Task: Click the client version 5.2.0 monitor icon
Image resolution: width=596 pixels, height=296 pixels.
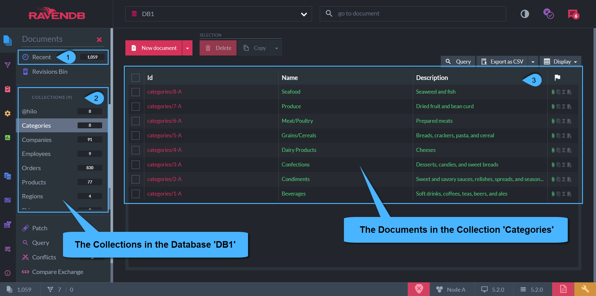Action: click(484, 289)
